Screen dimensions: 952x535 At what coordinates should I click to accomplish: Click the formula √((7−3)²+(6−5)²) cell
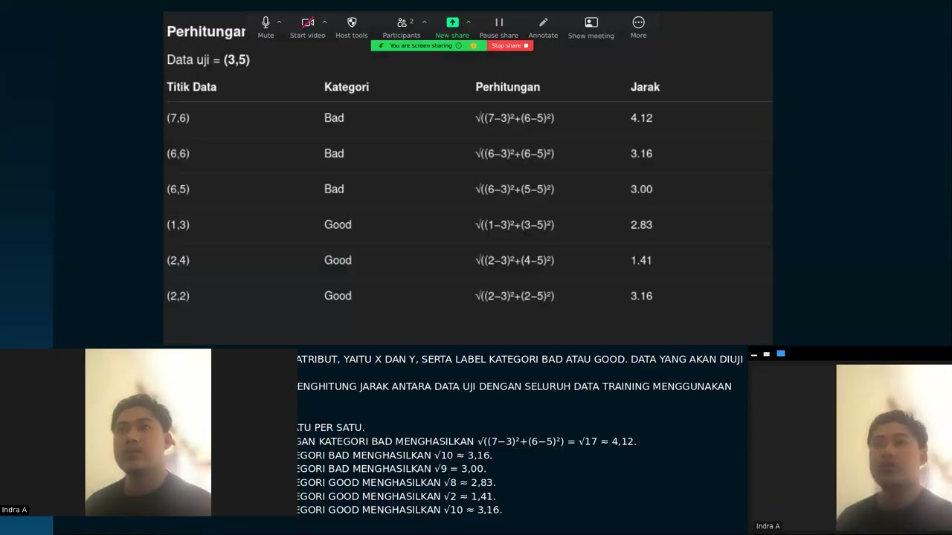(515, 118)
